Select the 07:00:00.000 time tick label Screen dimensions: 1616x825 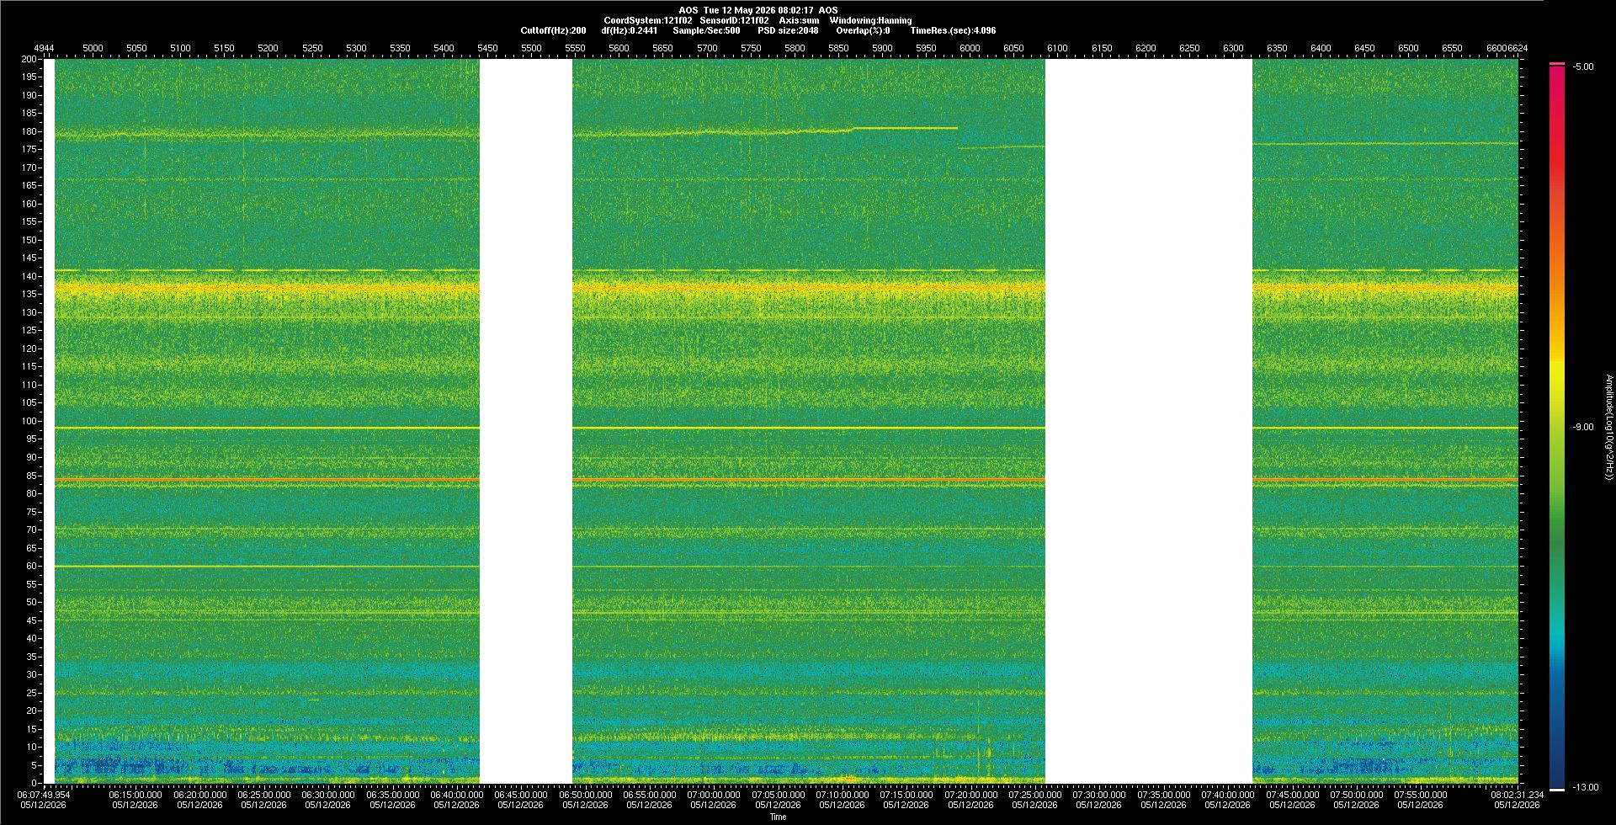(x=713, y=795)
